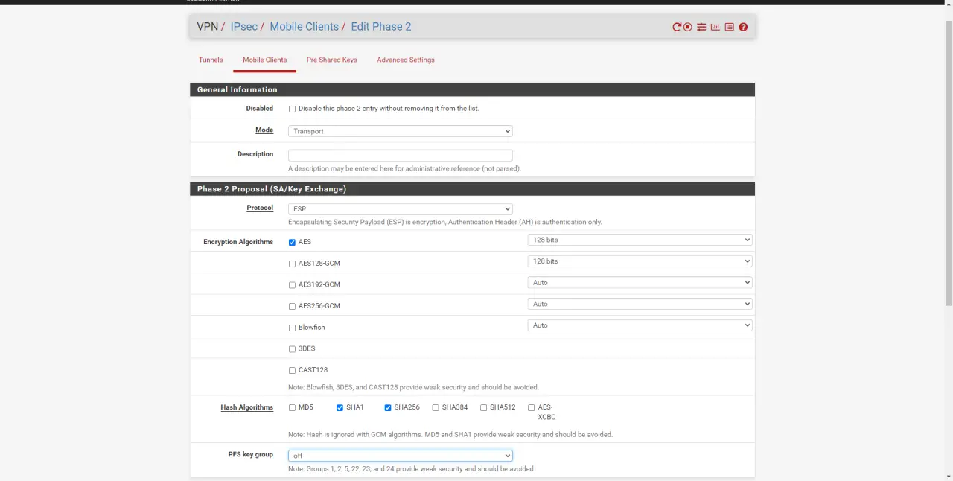Open the status chart icon
The width and height of the screenshot is (953, 481).
click(715, 27)
